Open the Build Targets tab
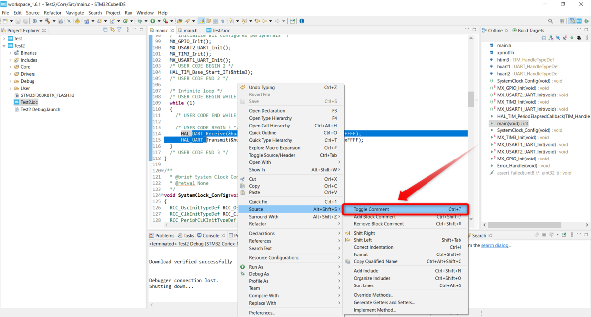The image size is (591, 317). click(x=528, y=30)
